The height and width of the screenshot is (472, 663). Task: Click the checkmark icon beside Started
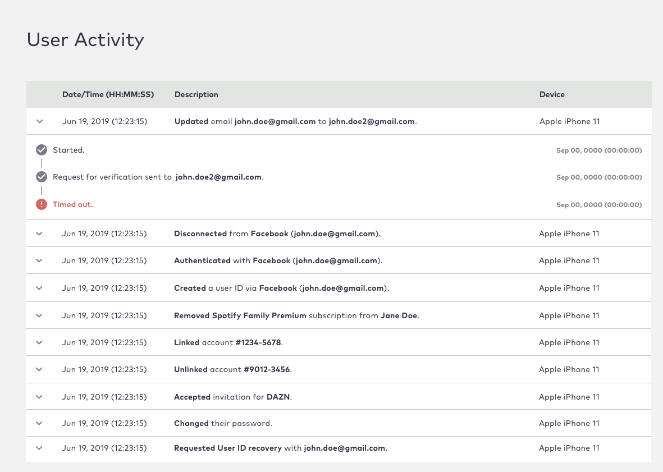coord(42,150)
